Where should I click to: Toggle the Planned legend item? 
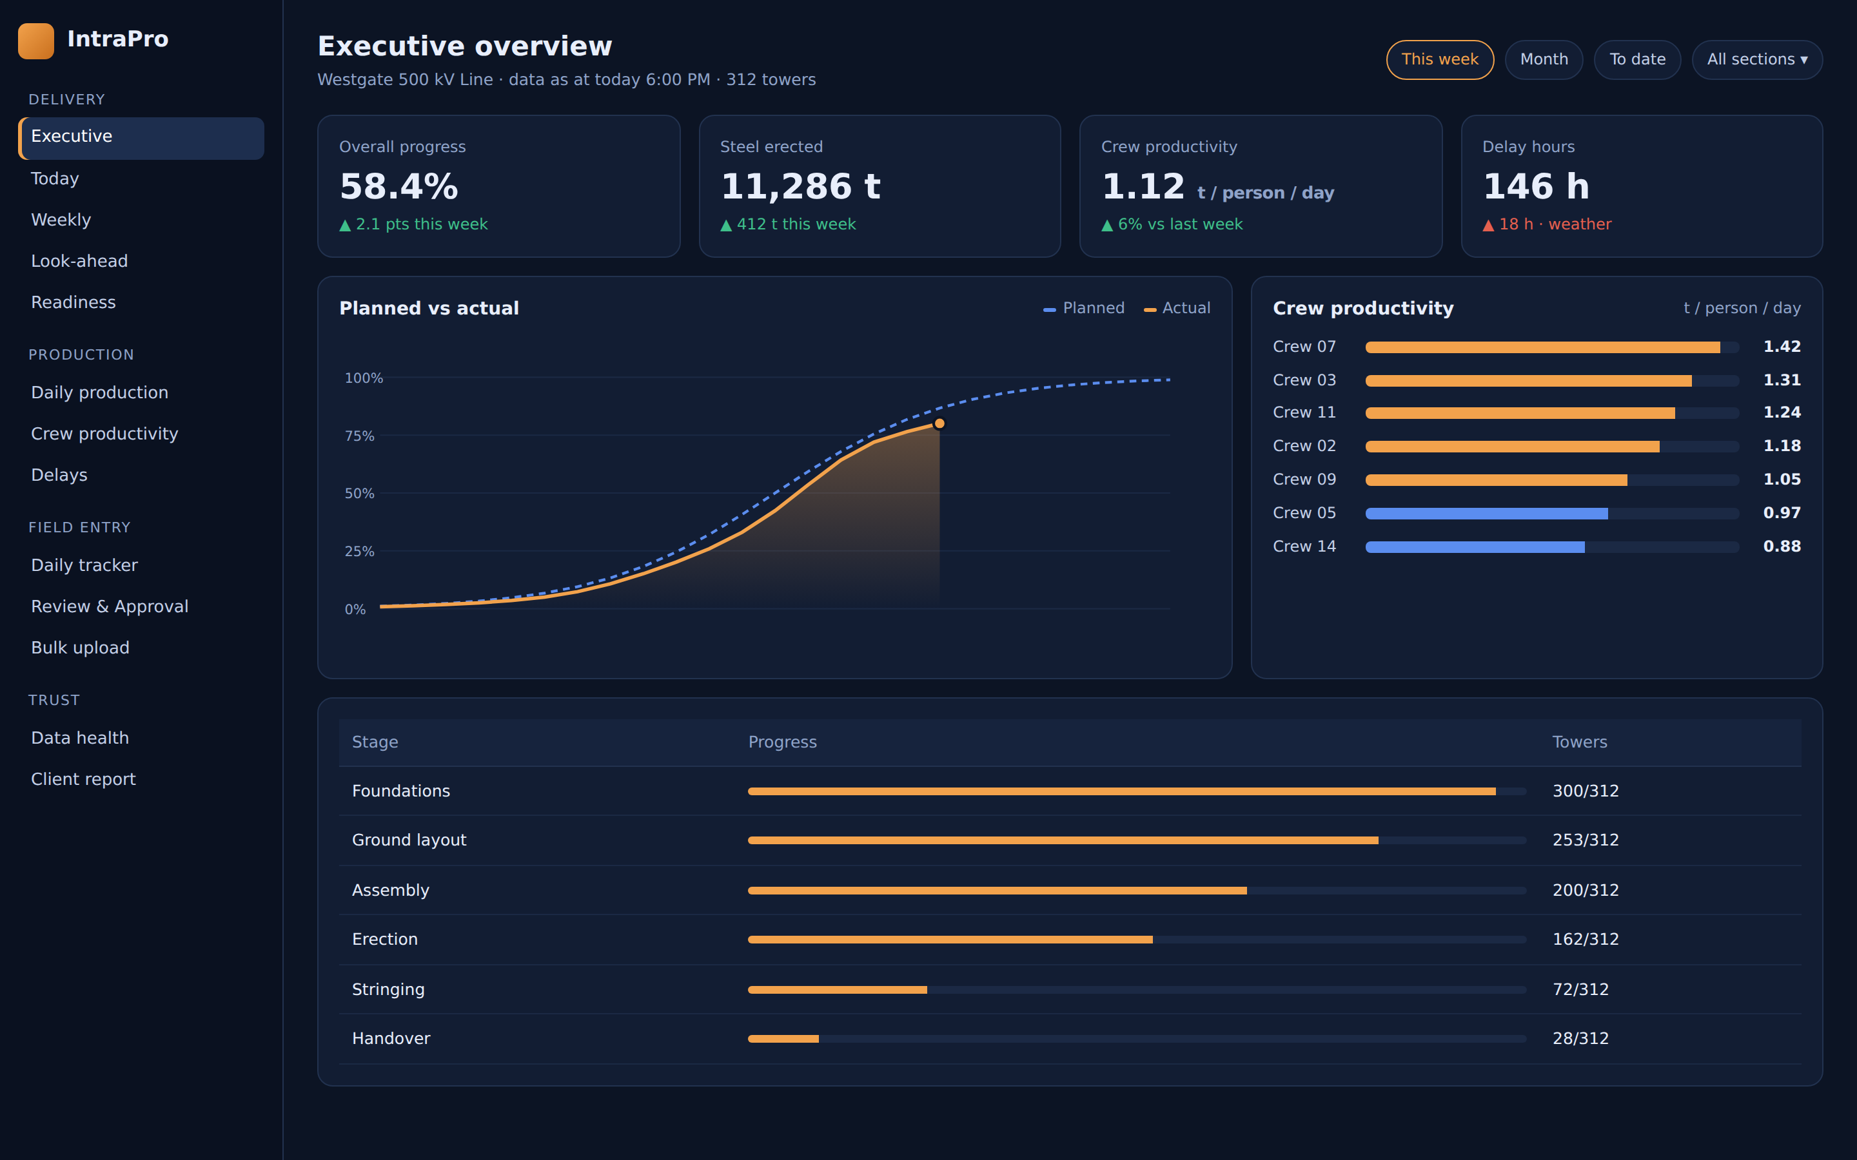click(x=1083, y=309)
